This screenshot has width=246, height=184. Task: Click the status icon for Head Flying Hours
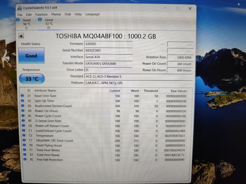pos(24,145)
